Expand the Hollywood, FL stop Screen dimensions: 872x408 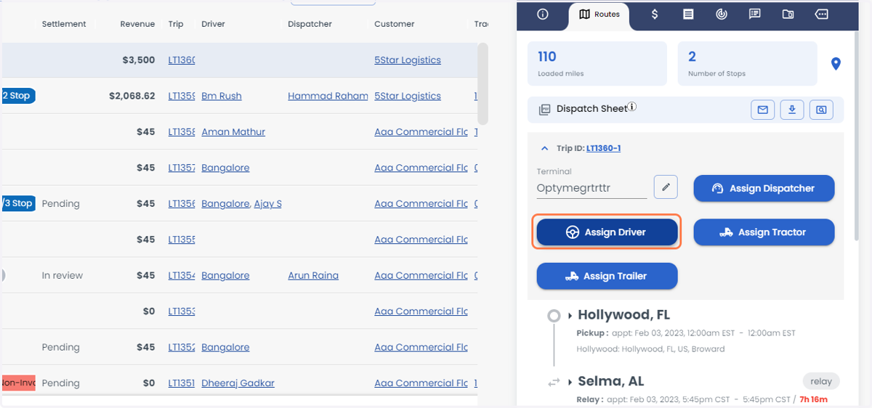tap(570, 316)
